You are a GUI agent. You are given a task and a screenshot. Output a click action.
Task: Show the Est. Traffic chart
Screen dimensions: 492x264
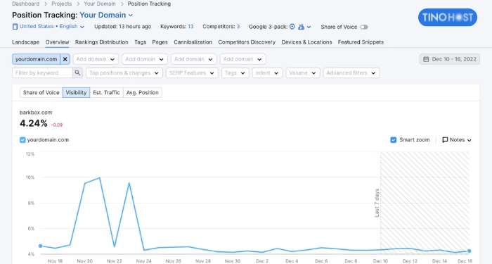point(106,92)
